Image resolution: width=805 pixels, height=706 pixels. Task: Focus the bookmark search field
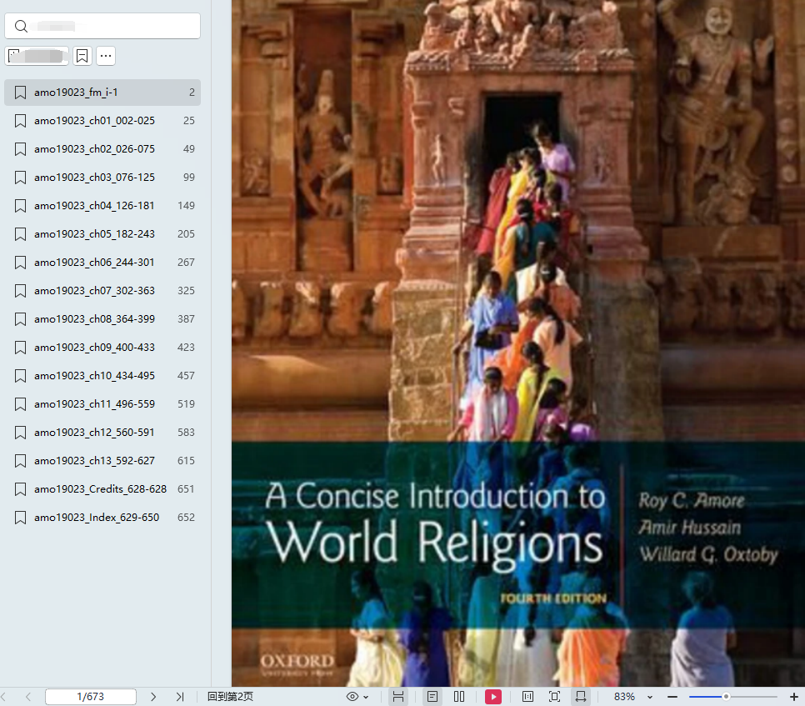click(x=102, y=26)
